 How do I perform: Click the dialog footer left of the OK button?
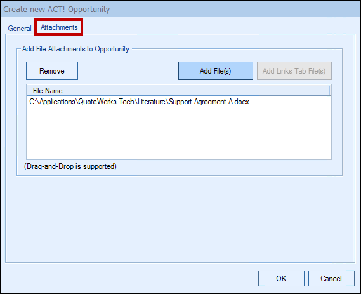tap(129, 278)
